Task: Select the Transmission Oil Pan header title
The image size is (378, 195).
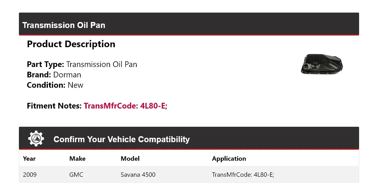Action: (64, 25)
